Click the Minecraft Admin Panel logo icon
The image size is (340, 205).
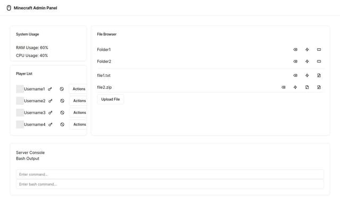click(9, 8)
